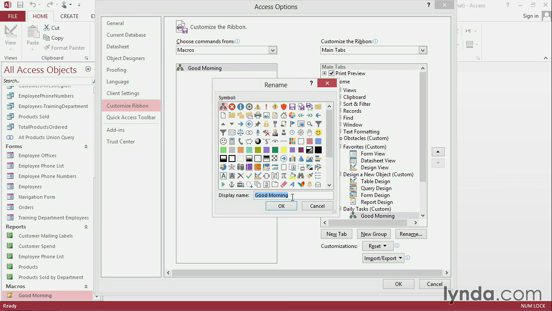Click the New Group button

click(373, 234)
